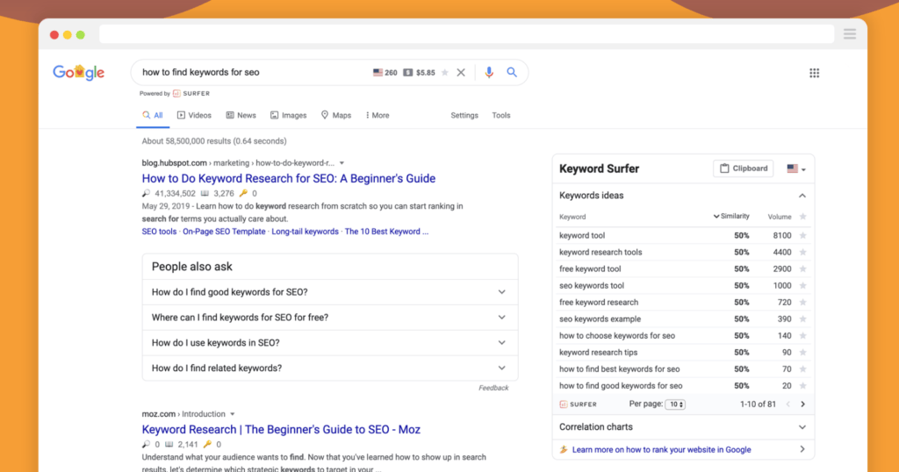Image resolution: width=899 pixels, height=472 pixels.
Task: Star the free keyword research row
Action: click(x=802, y=302)
